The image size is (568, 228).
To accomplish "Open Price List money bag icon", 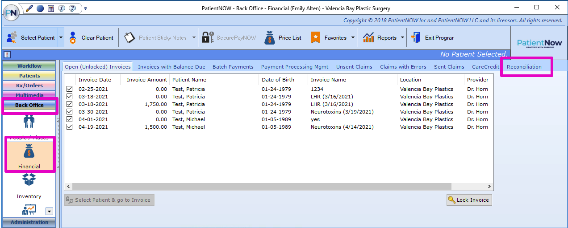I will coord(270,37).
